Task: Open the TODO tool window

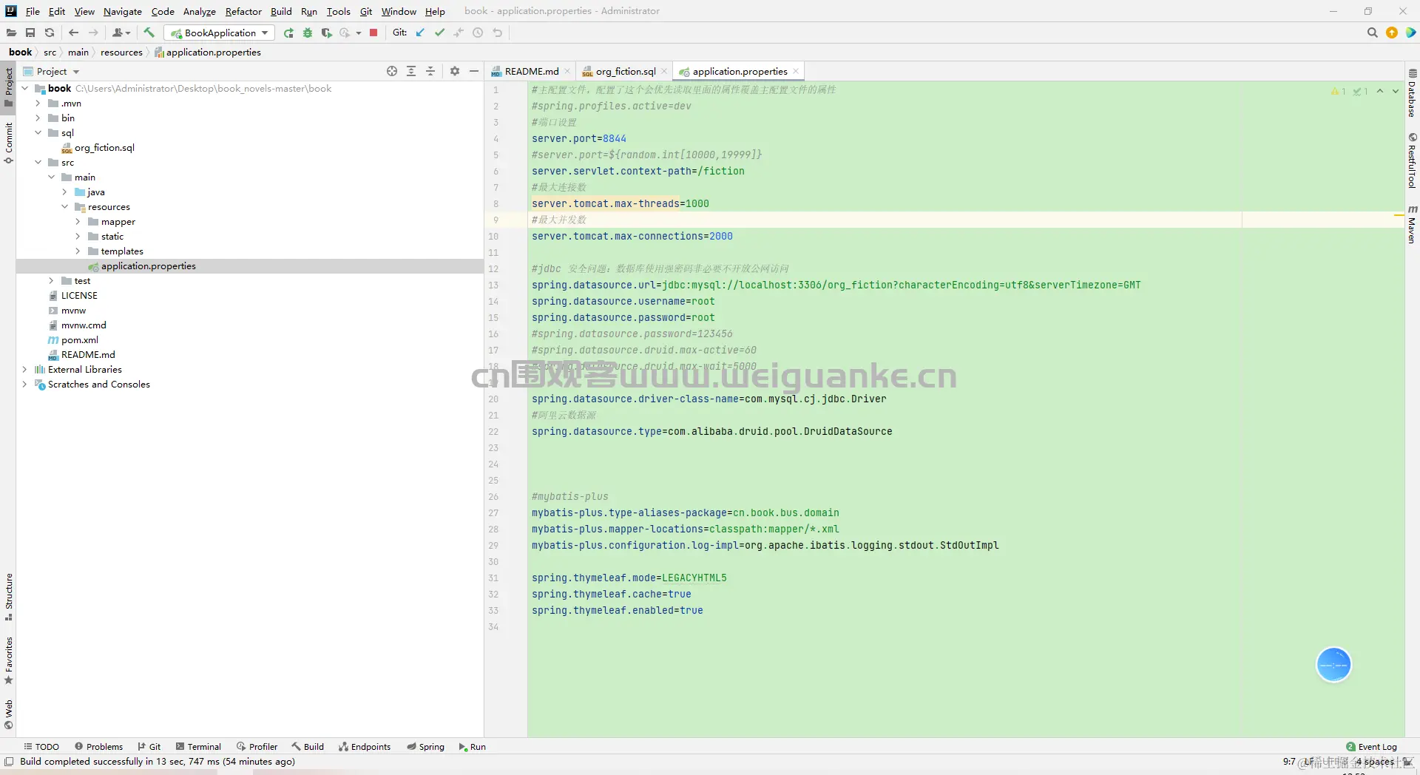Action: pos(41,747)
